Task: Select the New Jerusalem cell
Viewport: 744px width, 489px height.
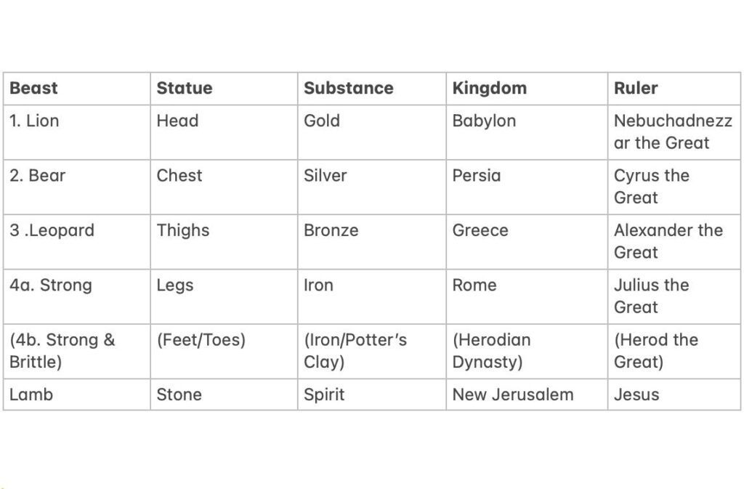Action: [512, 395]
